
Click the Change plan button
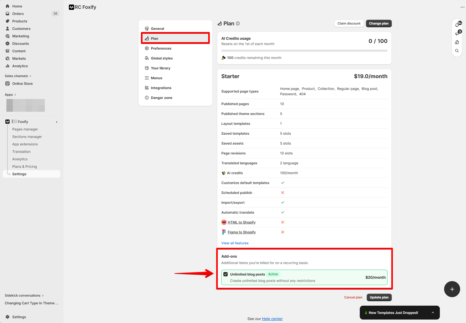(378, 23)
